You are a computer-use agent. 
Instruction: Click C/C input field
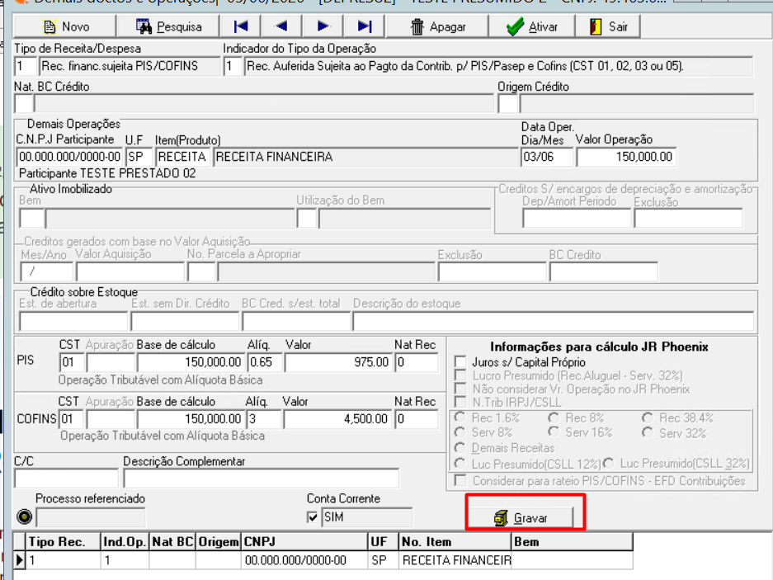click(x=67, y=479)
